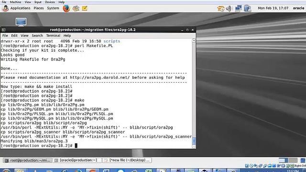The height and width of the screenshot is (172, 306).
Task: Click the terminal window menu icon in title bar
Action: pos(3,30)
